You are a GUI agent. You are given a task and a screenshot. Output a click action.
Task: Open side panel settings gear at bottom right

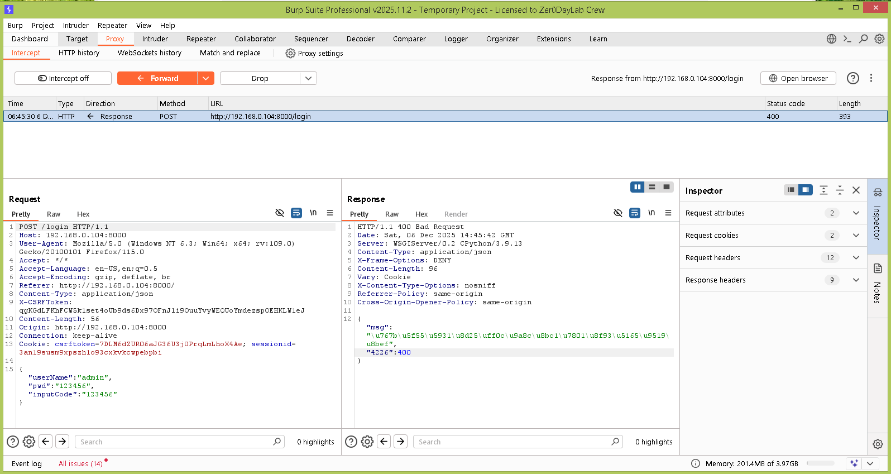tap(878, 444)
